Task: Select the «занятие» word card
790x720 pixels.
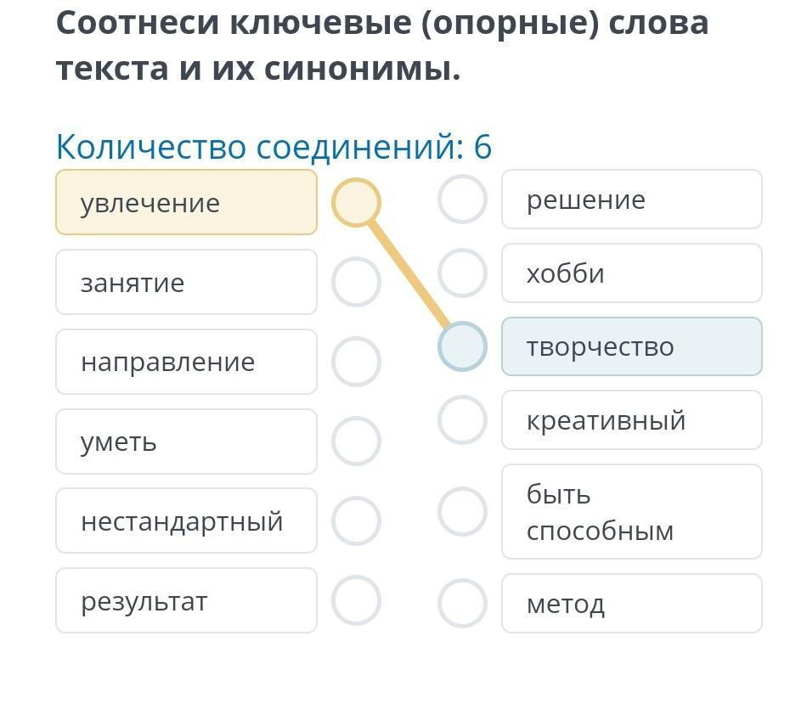Action: point(186,282)
